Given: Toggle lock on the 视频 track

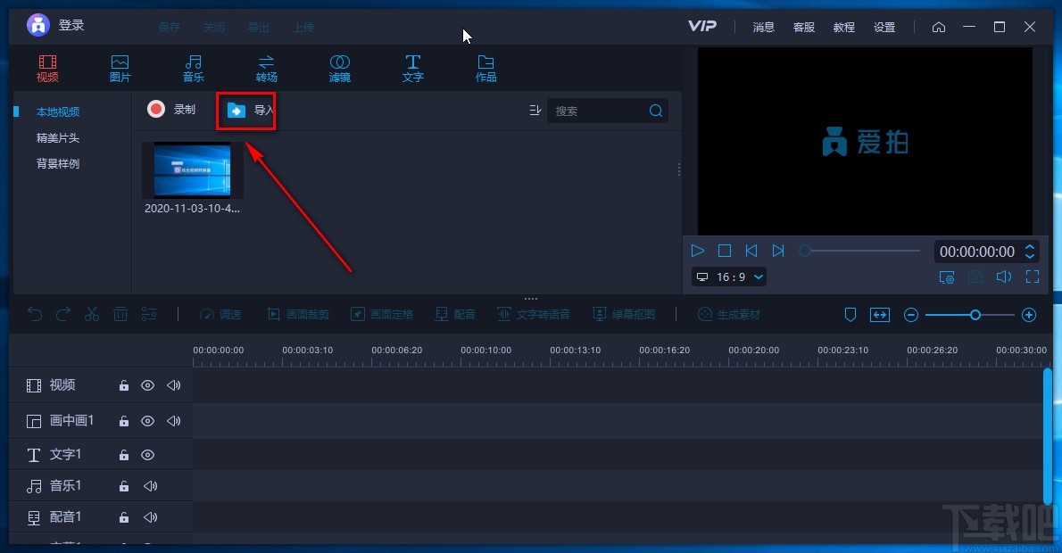Looking at the screenshot, I should point(124,385).
